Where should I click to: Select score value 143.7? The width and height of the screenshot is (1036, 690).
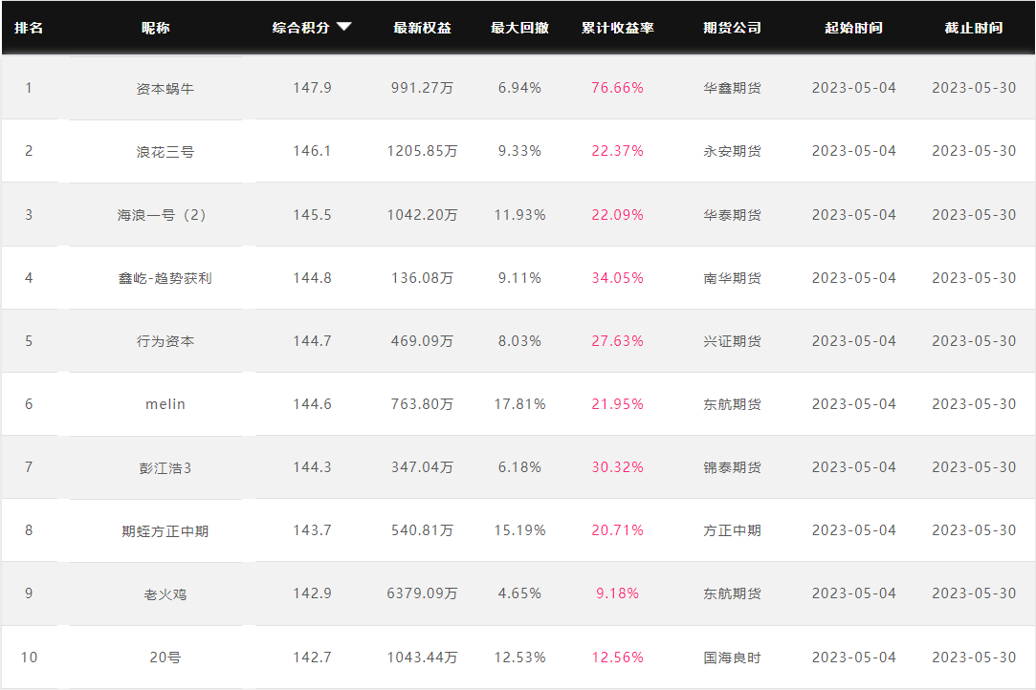click(x=312, y=530)
